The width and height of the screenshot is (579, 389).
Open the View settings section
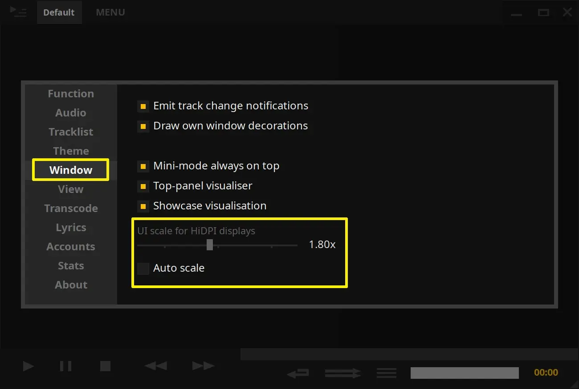click(x=71, y=189)
